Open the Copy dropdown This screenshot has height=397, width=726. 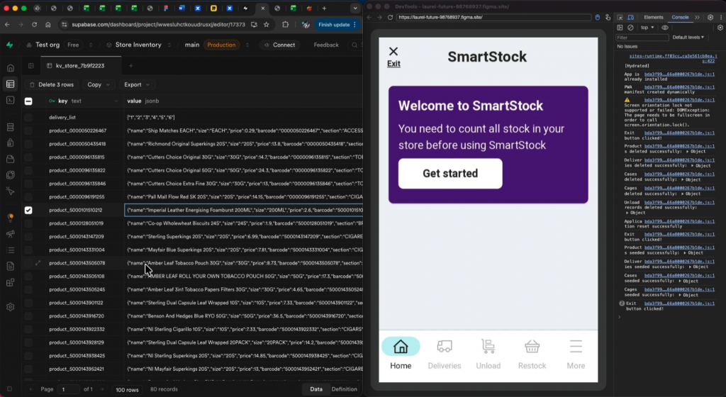[97, 84]
